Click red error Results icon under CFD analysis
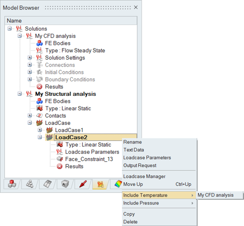This screenshot has height=226, width=244. 39,87
